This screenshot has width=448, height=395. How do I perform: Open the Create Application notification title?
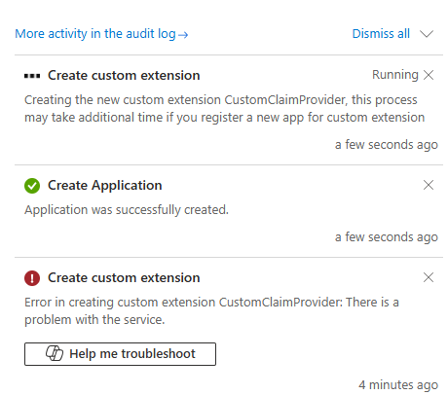[x=105, y=185]
